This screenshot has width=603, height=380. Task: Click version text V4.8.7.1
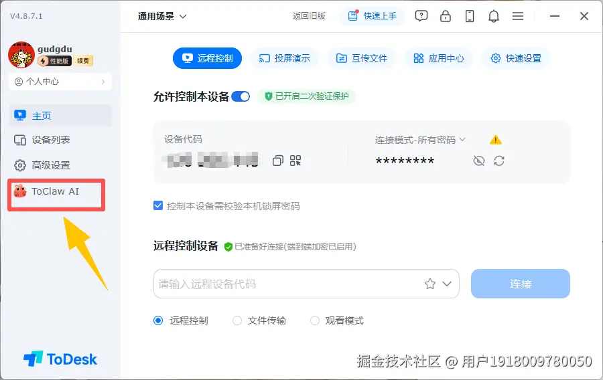click(26, 16)
